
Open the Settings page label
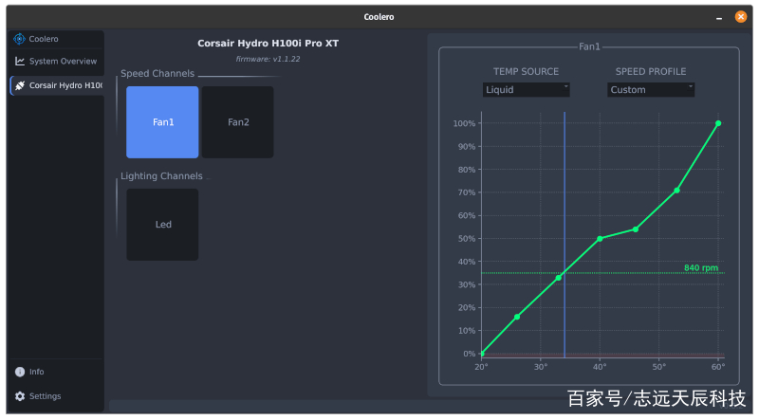[x=45, y=396]
